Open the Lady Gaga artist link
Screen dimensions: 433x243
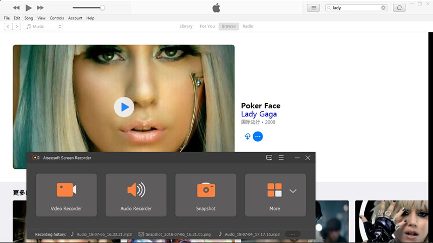tap(259, 114)
